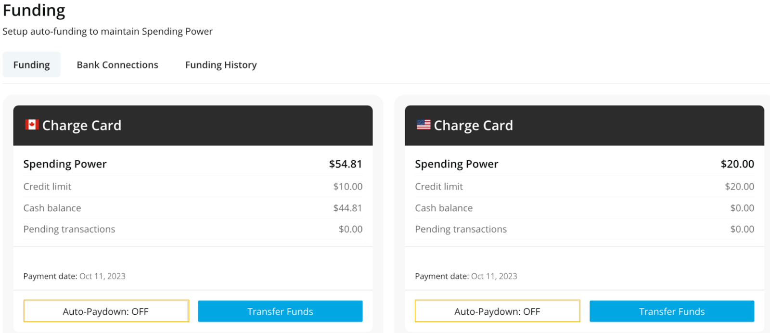This screenshot has width=770, height=333.
Task: Toggle Auto-Paydown on the Canadian charge card
Action: [x=106, y=311]
